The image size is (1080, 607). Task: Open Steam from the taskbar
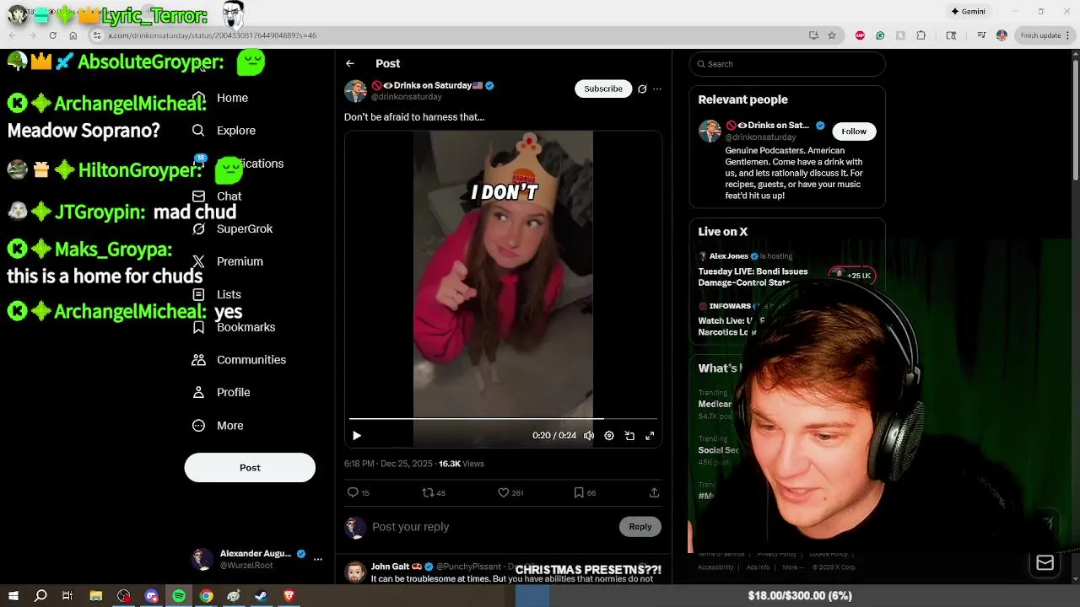[x=262, y=596]
